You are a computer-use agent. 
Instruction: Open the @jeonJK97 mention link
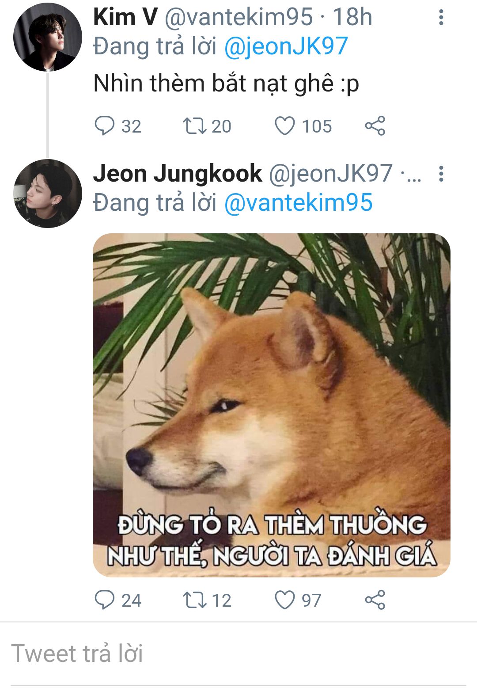(x=286, y=46)
